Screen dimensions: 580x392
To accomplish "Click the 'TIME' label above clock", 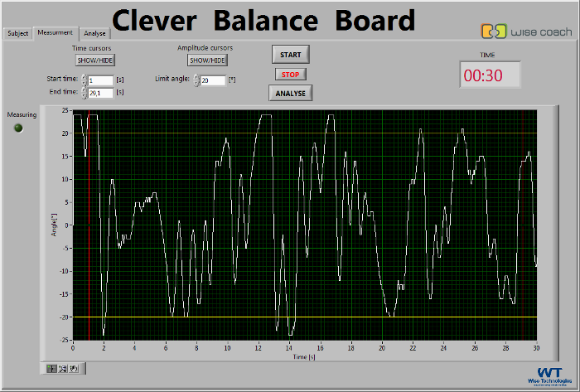I will click(487, 55).
